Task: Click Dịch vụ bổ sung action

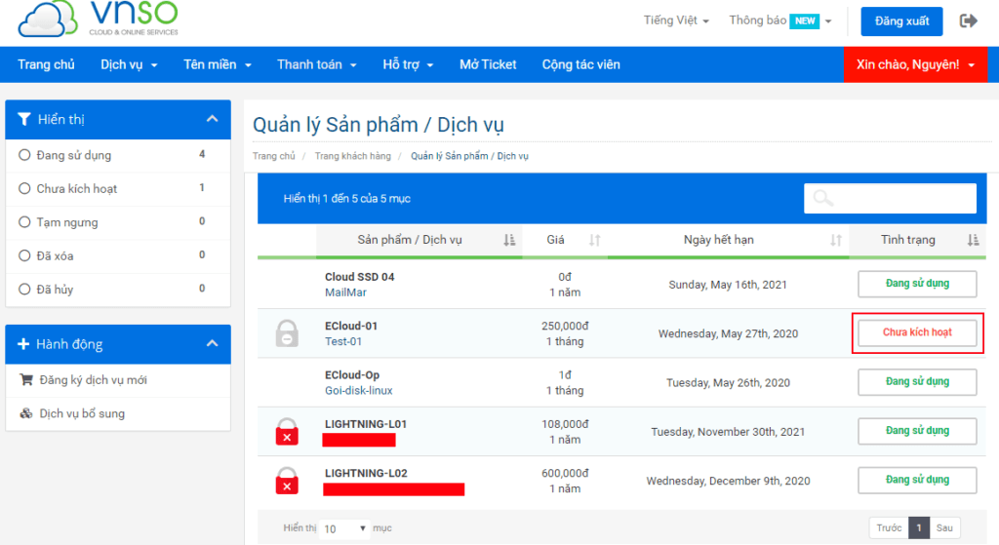Action: tap(82, 413)
